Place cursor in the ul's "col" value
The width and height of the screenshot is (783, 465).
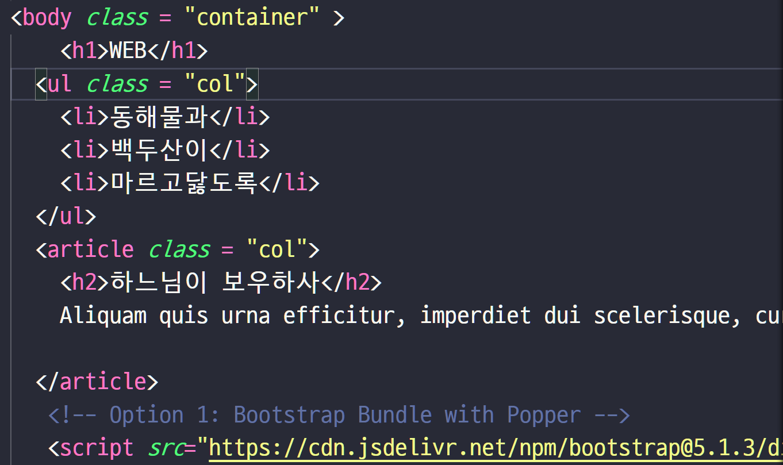[215, 84]
